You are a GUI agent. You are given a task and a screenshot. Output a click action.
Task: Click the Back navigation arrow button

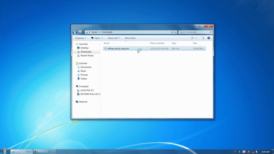[75, 32]
